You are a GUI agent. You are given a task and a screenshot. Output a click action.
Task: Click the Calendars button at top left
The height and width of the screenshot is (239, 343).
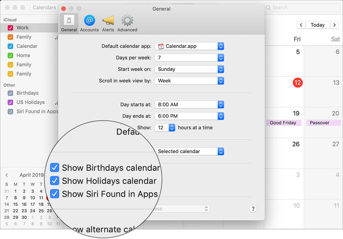click(45, 7)
